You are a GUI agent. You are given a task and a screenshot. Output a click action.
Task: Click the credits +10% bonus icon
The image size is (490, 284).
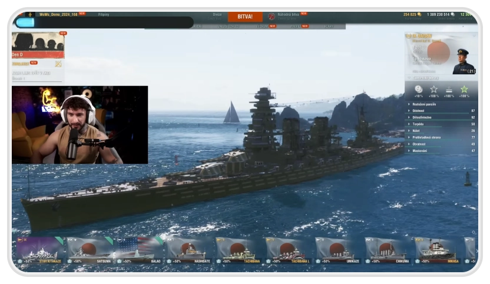(x=418, y=89)
